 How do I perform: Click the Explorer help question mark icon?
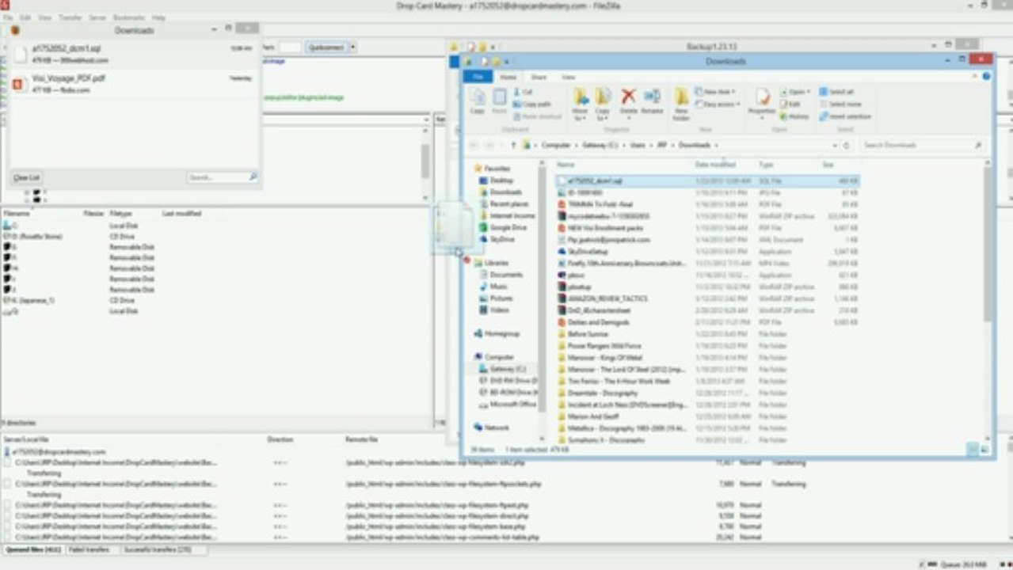click(986, 77)
